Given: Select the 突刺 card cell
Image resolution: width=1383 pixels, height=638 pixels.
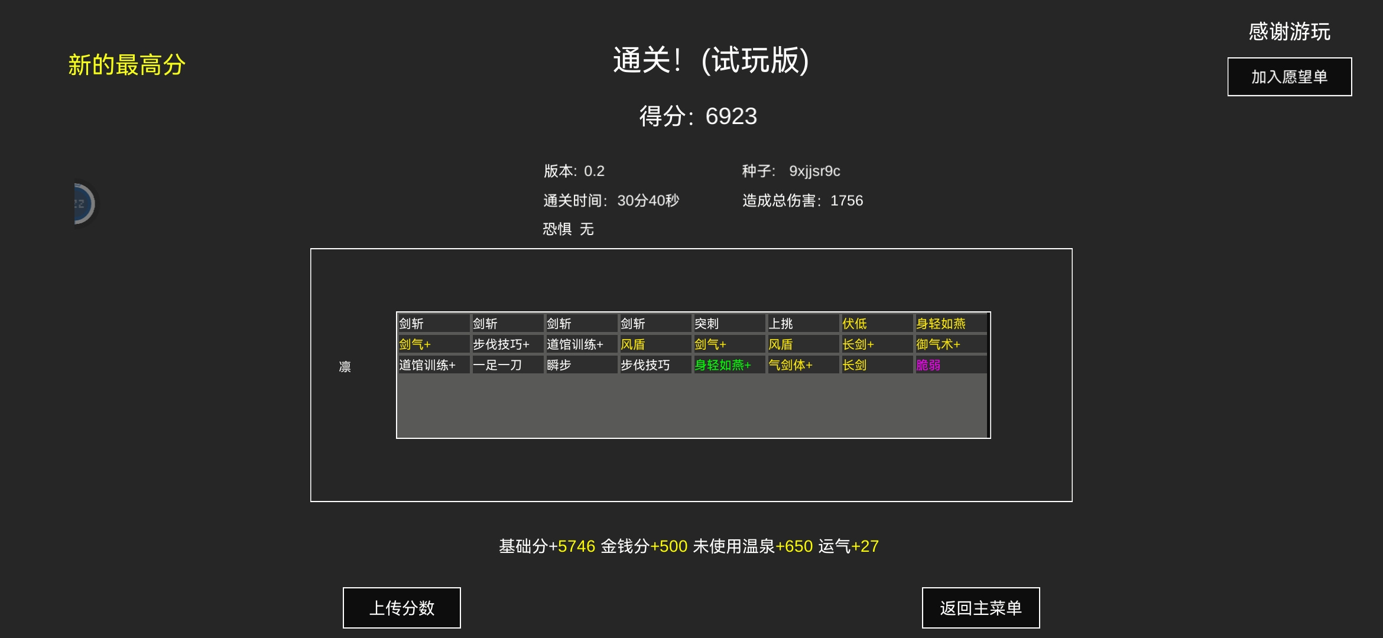Looking at the screenshot, I should point(729,324).
